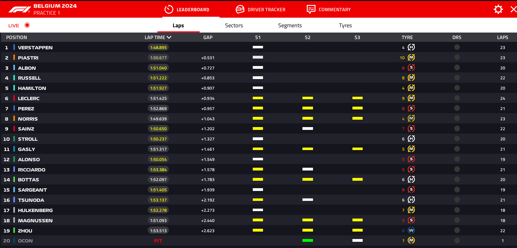517x248 pixels.
Task: Switch to the Sectors tab
Action: coord(234,25)
